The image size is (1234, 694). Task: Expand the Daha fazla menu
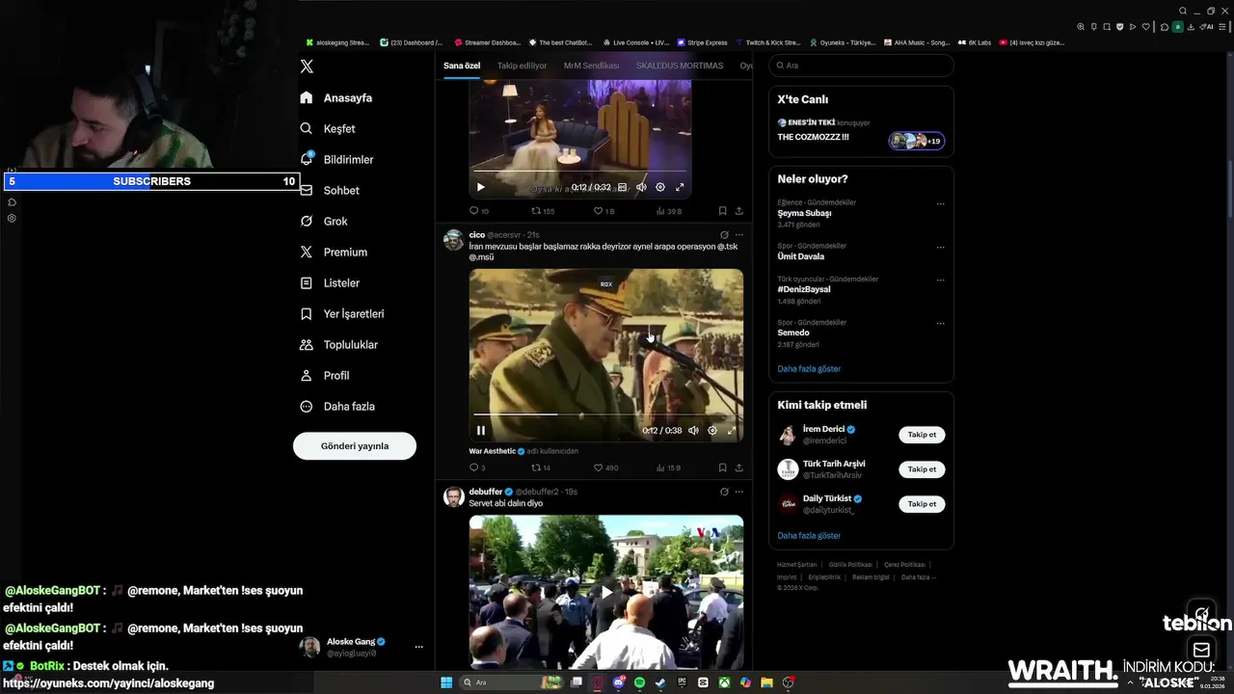tap(337, 406)
